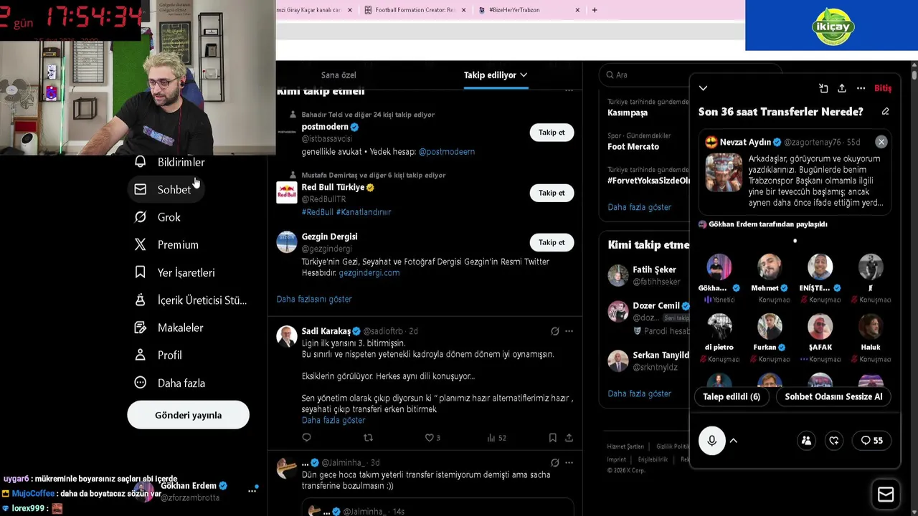Viewport: 918px width, 516px height.
Task: Open Kasımpaşa trending topic
Action: [x=628, y=113]
